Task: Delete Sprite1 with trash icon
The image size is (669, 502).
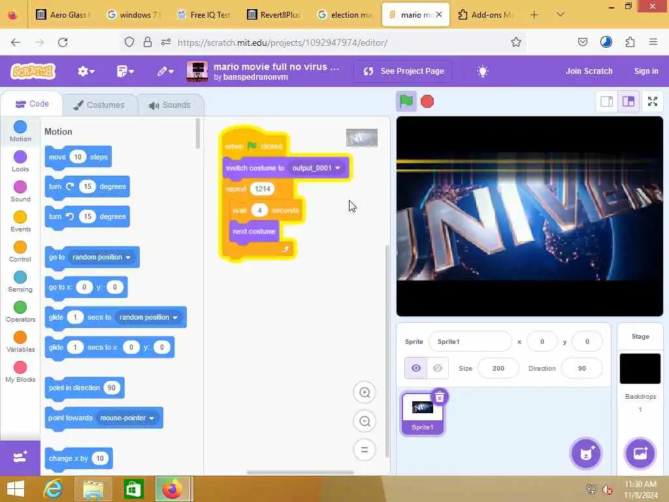Action: (x=440, y=397)
